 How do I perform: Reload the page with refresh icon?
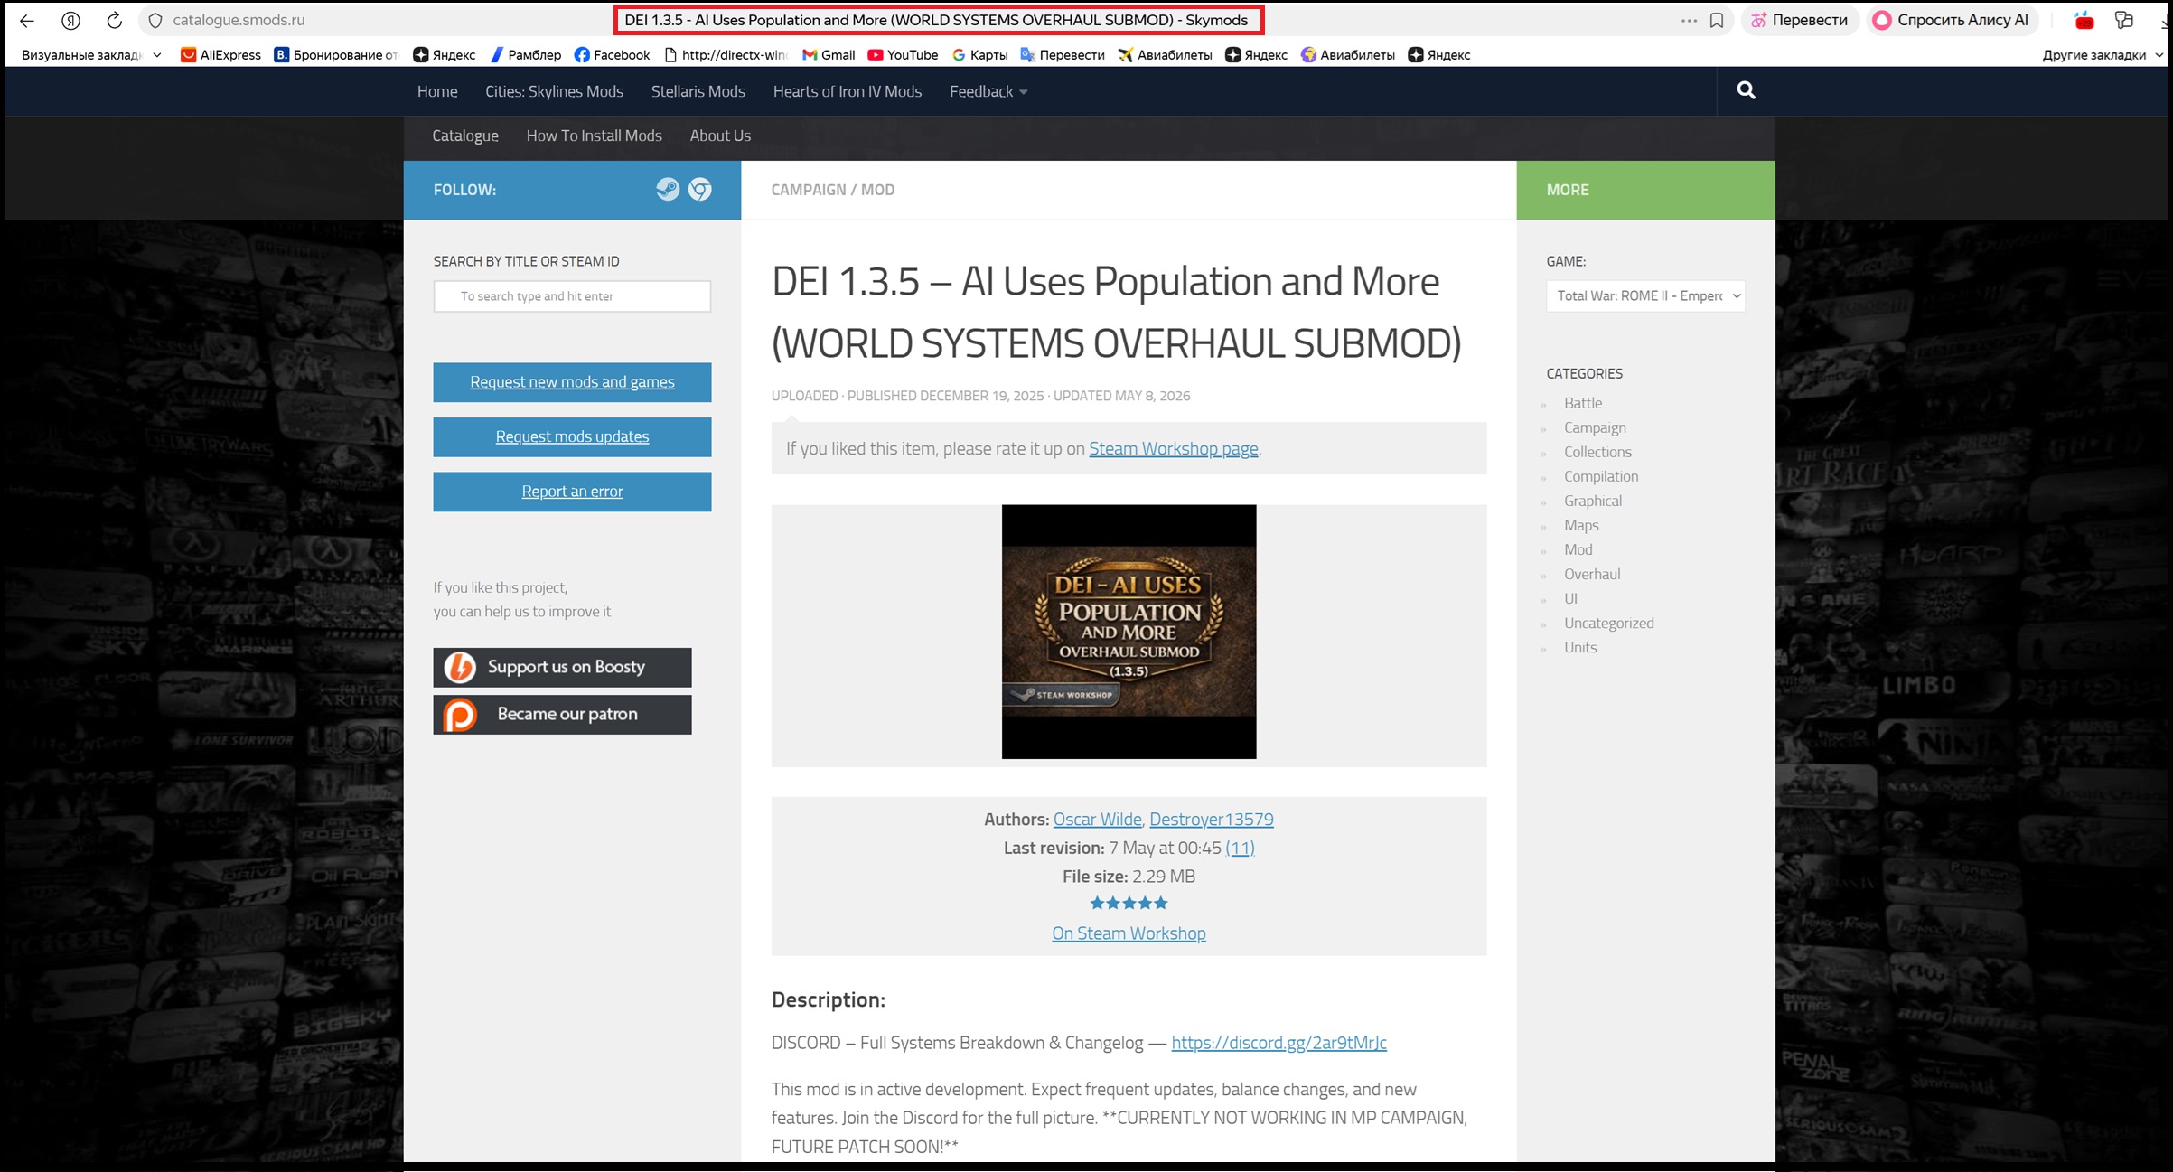coord(114,20)
